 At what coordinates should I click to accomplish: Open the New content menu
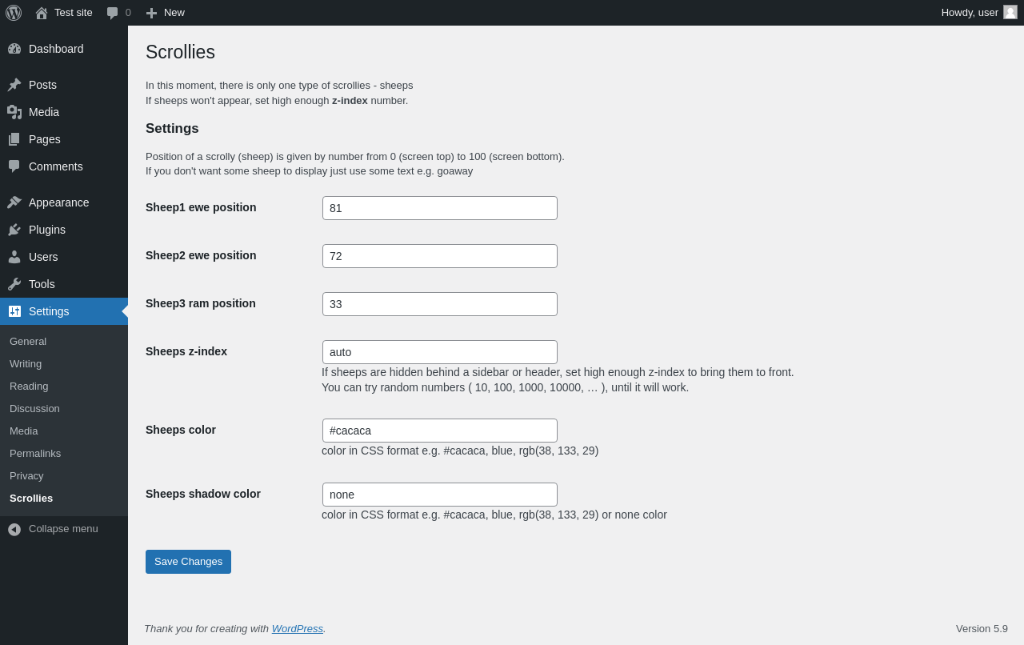(x=166, y=13)
